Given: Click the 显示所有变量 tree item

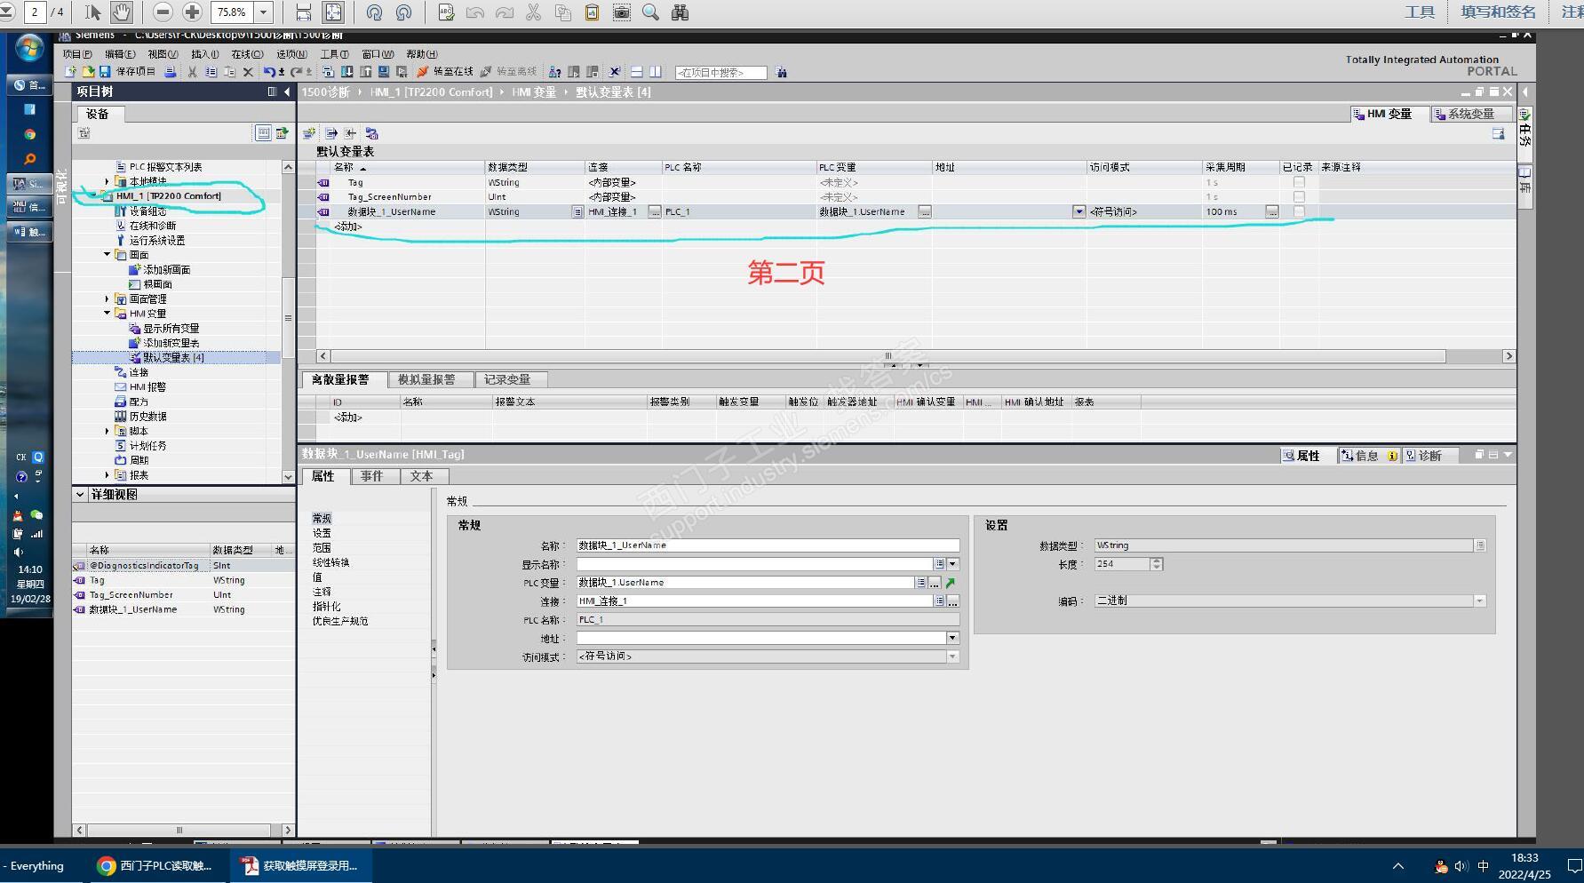Looking at the screenshot, I should (171, 329).
